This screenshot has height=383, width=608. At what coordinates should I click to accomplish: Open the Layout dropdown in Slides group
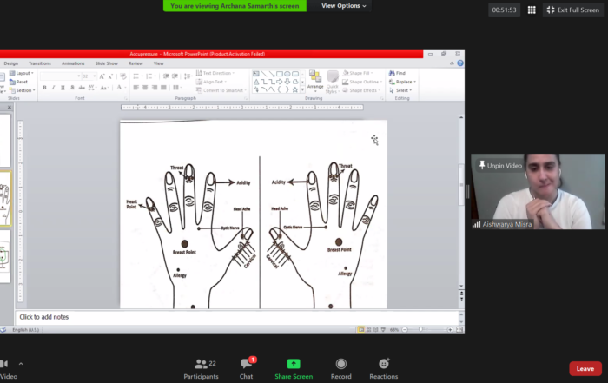click(x=23, y=74)
